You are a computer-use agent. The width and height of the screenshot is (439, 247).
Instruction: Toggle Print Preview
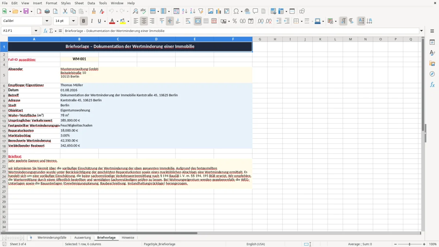(x=55, y=11)
